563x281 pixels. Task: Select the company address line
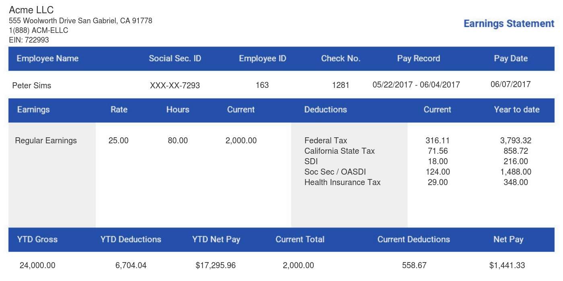pyautogui.click(x=81, y=20)
